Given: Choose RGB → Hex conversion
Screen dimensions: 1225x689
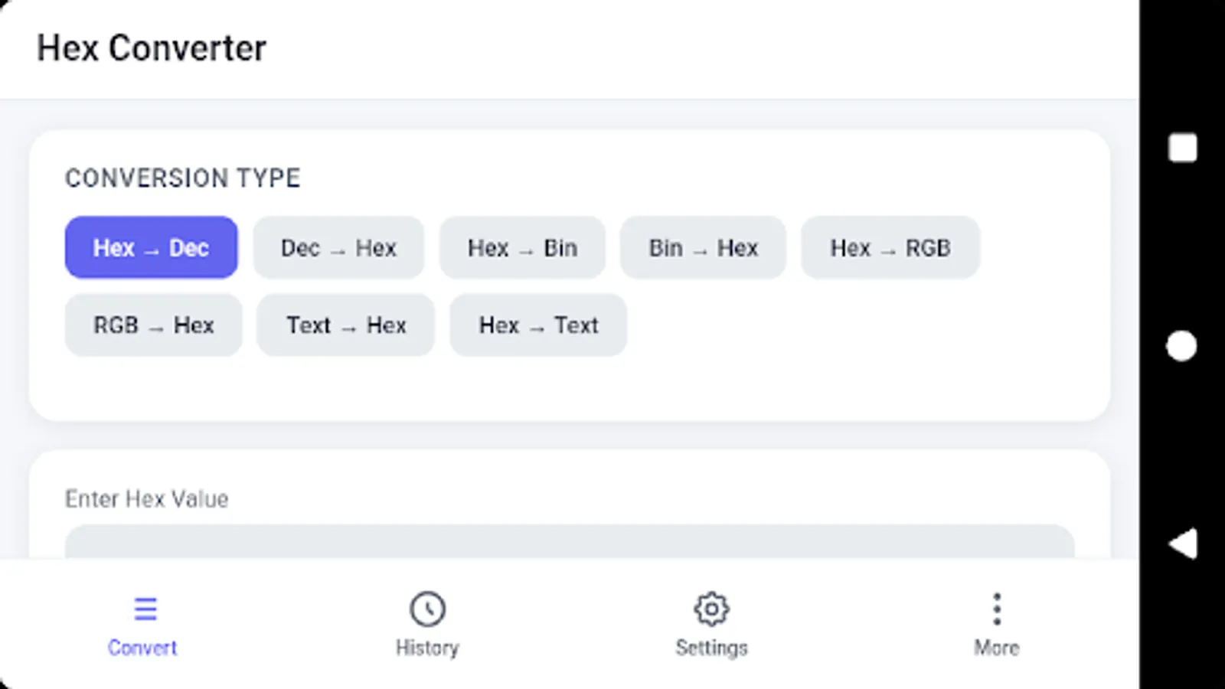Looking at the screenshot, I should 153,325.
